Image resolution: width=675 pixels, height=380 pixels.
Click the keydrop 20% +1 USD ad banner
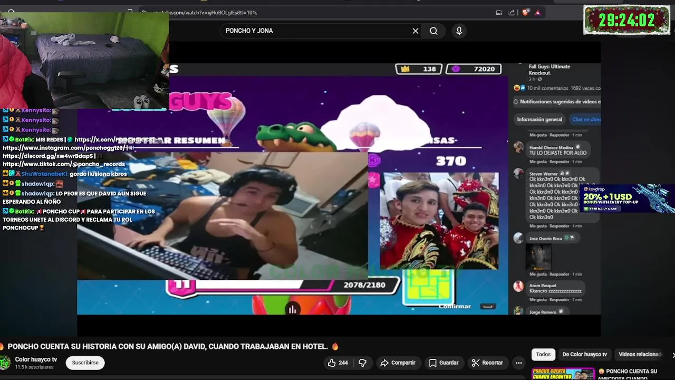point(626,198)
